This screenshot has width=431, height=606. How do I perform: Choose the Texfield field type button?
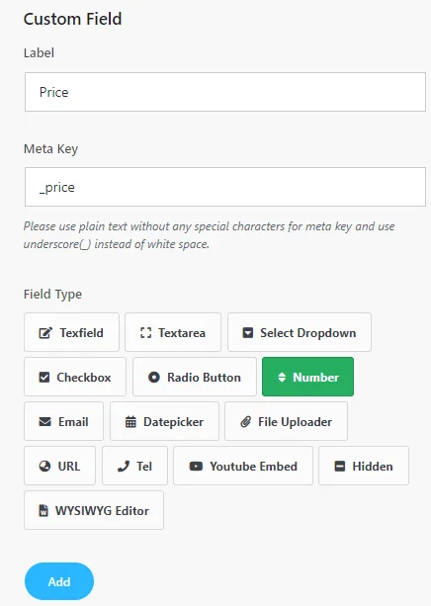coord(71,332)
